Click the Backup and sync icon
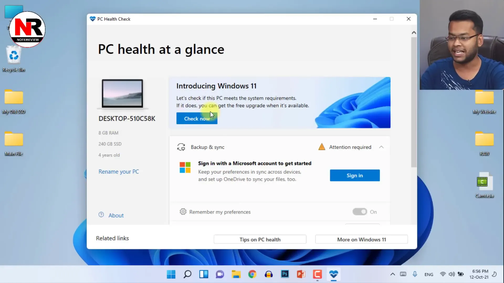The width and height of the screenshot is (504, 283). click(x=181, y=147)
